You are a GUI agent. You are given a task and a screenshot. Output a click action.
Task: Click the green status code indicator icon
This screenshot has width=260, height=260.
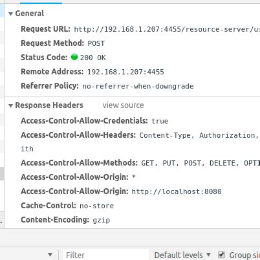pos(74,57)
